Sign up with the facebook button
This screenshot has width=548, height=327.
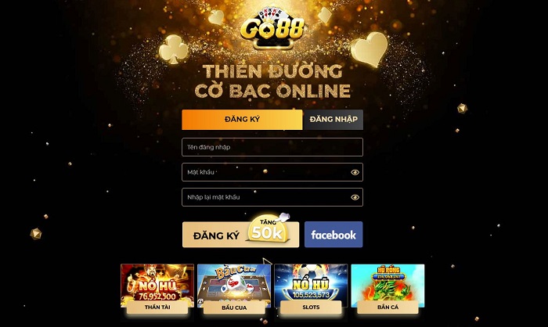pos(333,235)
